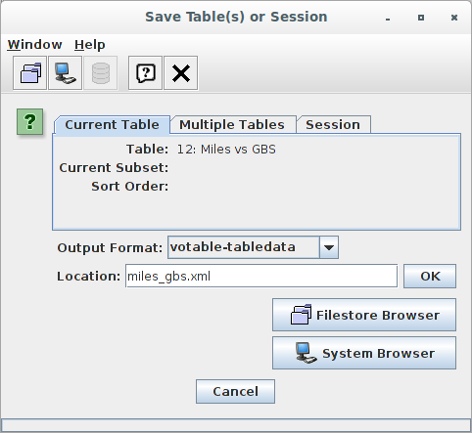Viewport: 472px width, 433px height.
Task: Select the Current Table tab
Action: [x=112, y=125]
